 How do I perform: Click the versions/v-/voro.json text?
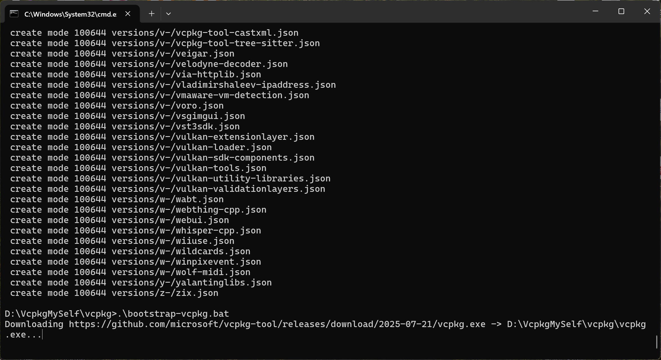pos(168,106)
